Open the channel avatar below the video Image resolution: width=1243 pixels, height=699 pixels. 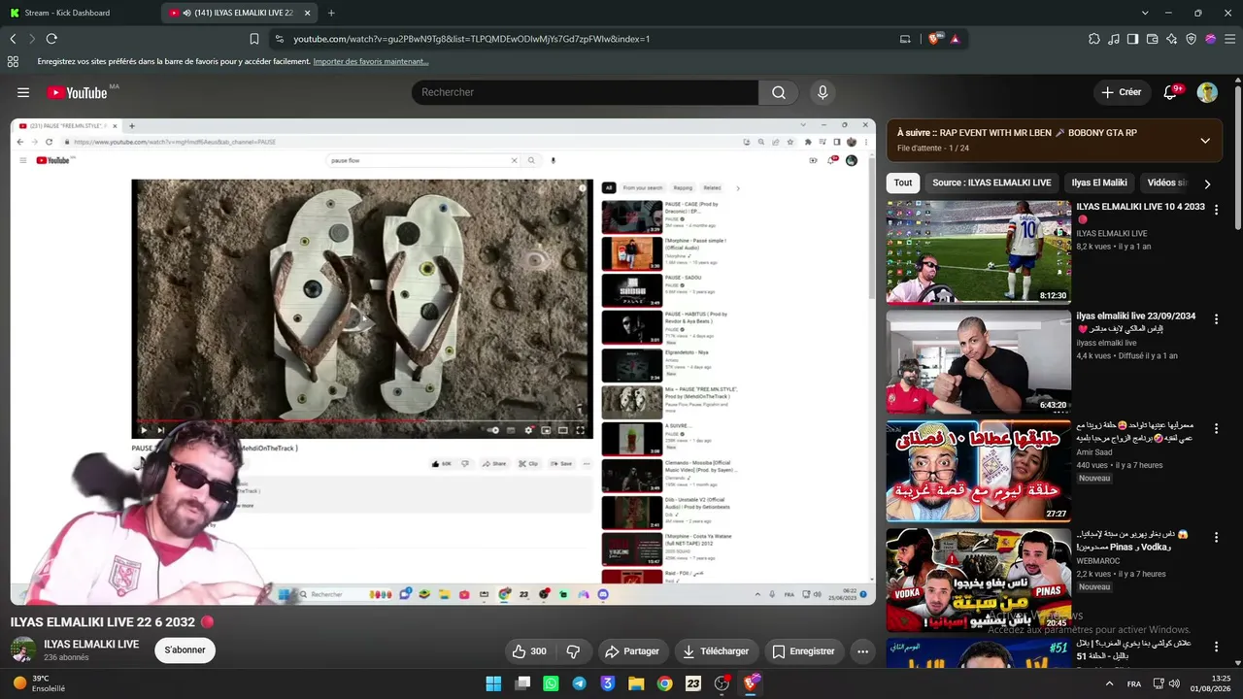tap(23, 650)
